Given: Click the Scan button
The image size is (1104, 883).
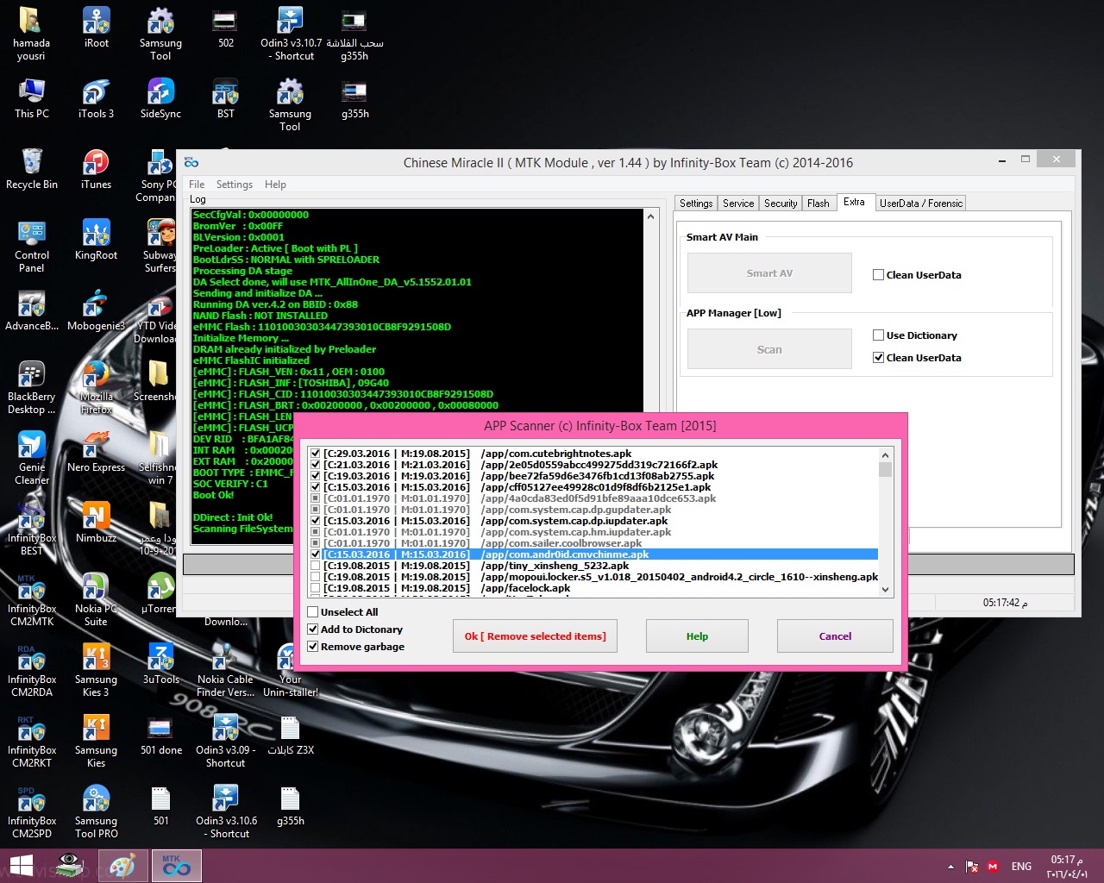Looking at the screenshot, I should point(769,349).
